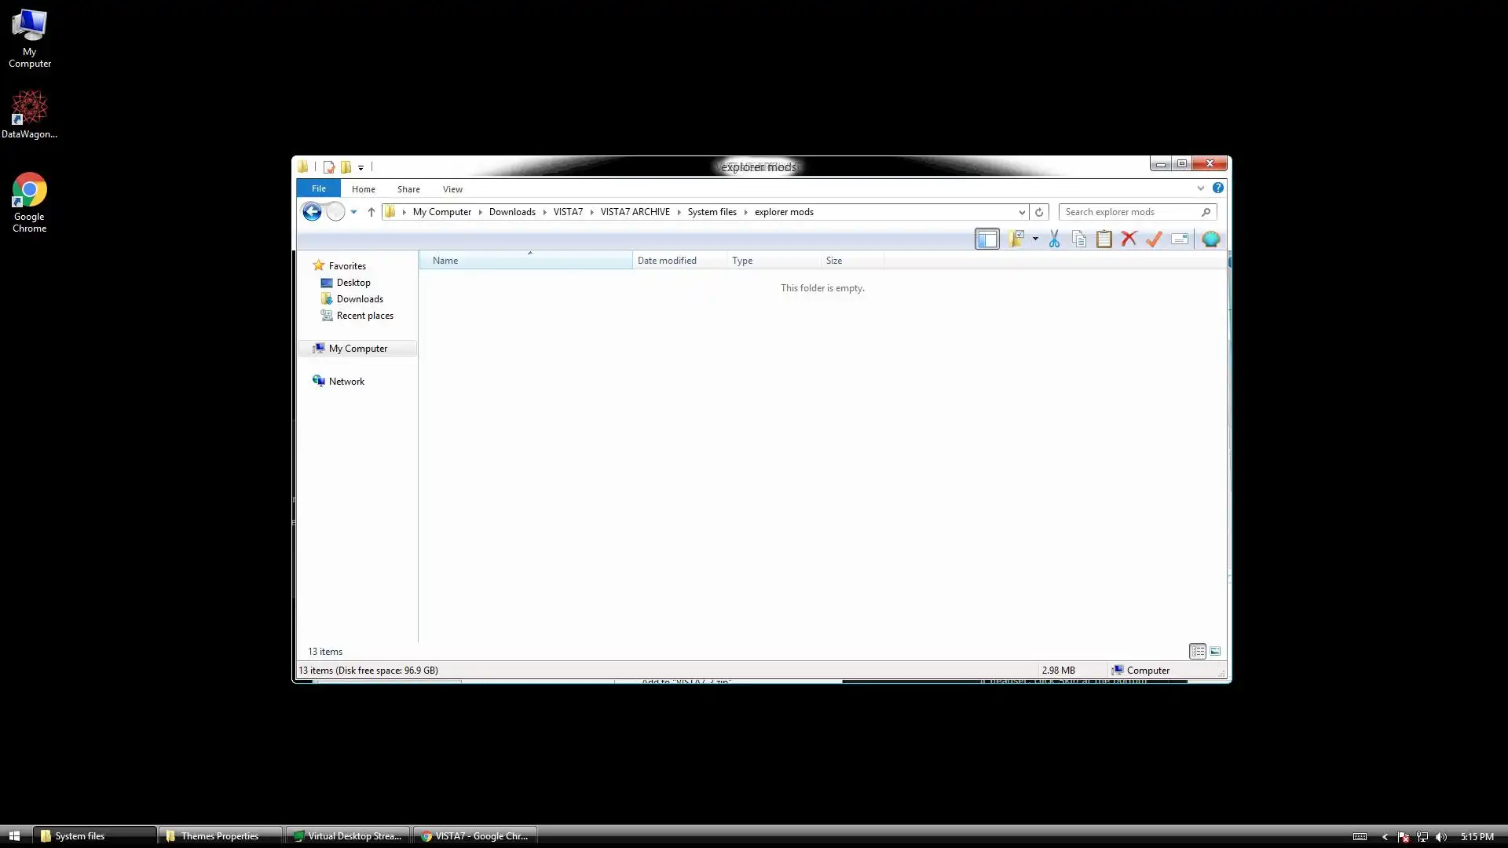
Task: Click the Search explorer mods field
Action: point(1129,212)
